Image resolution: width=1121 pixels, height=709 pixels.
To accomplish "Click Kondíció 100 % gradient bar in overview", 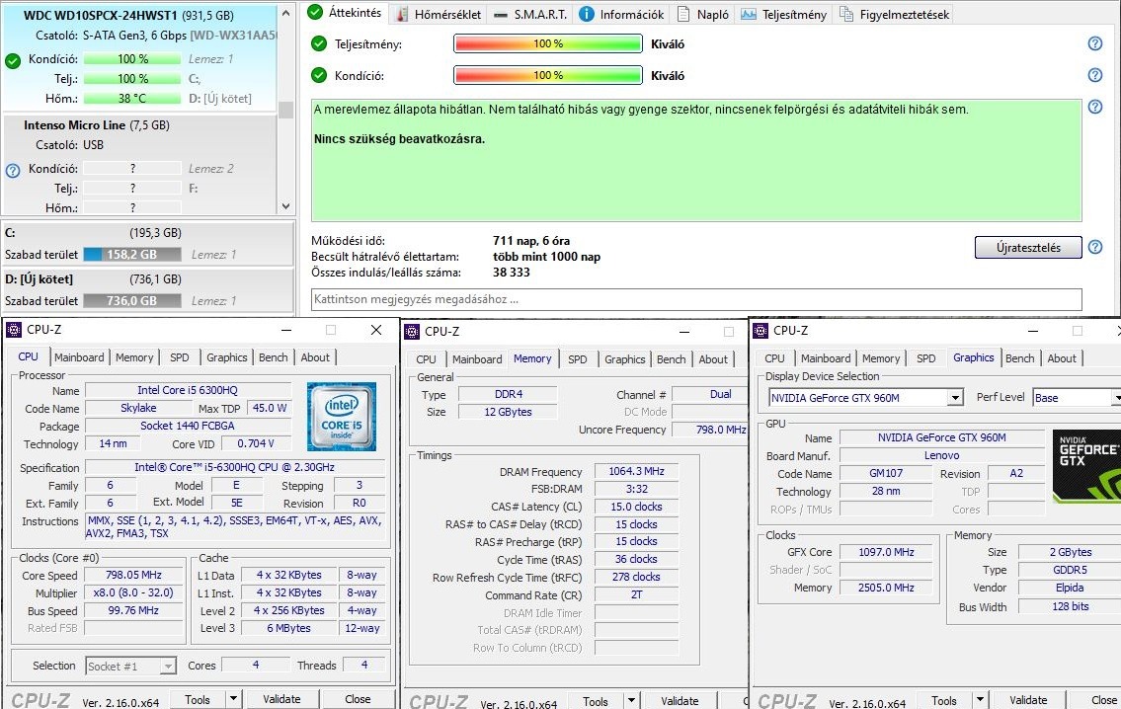I will 547,75.
